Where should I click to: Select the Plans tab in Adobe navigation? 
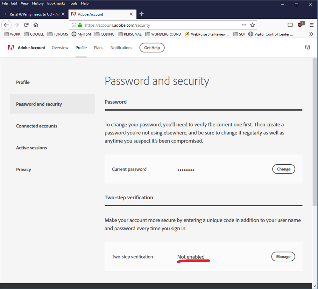point(98,48)
